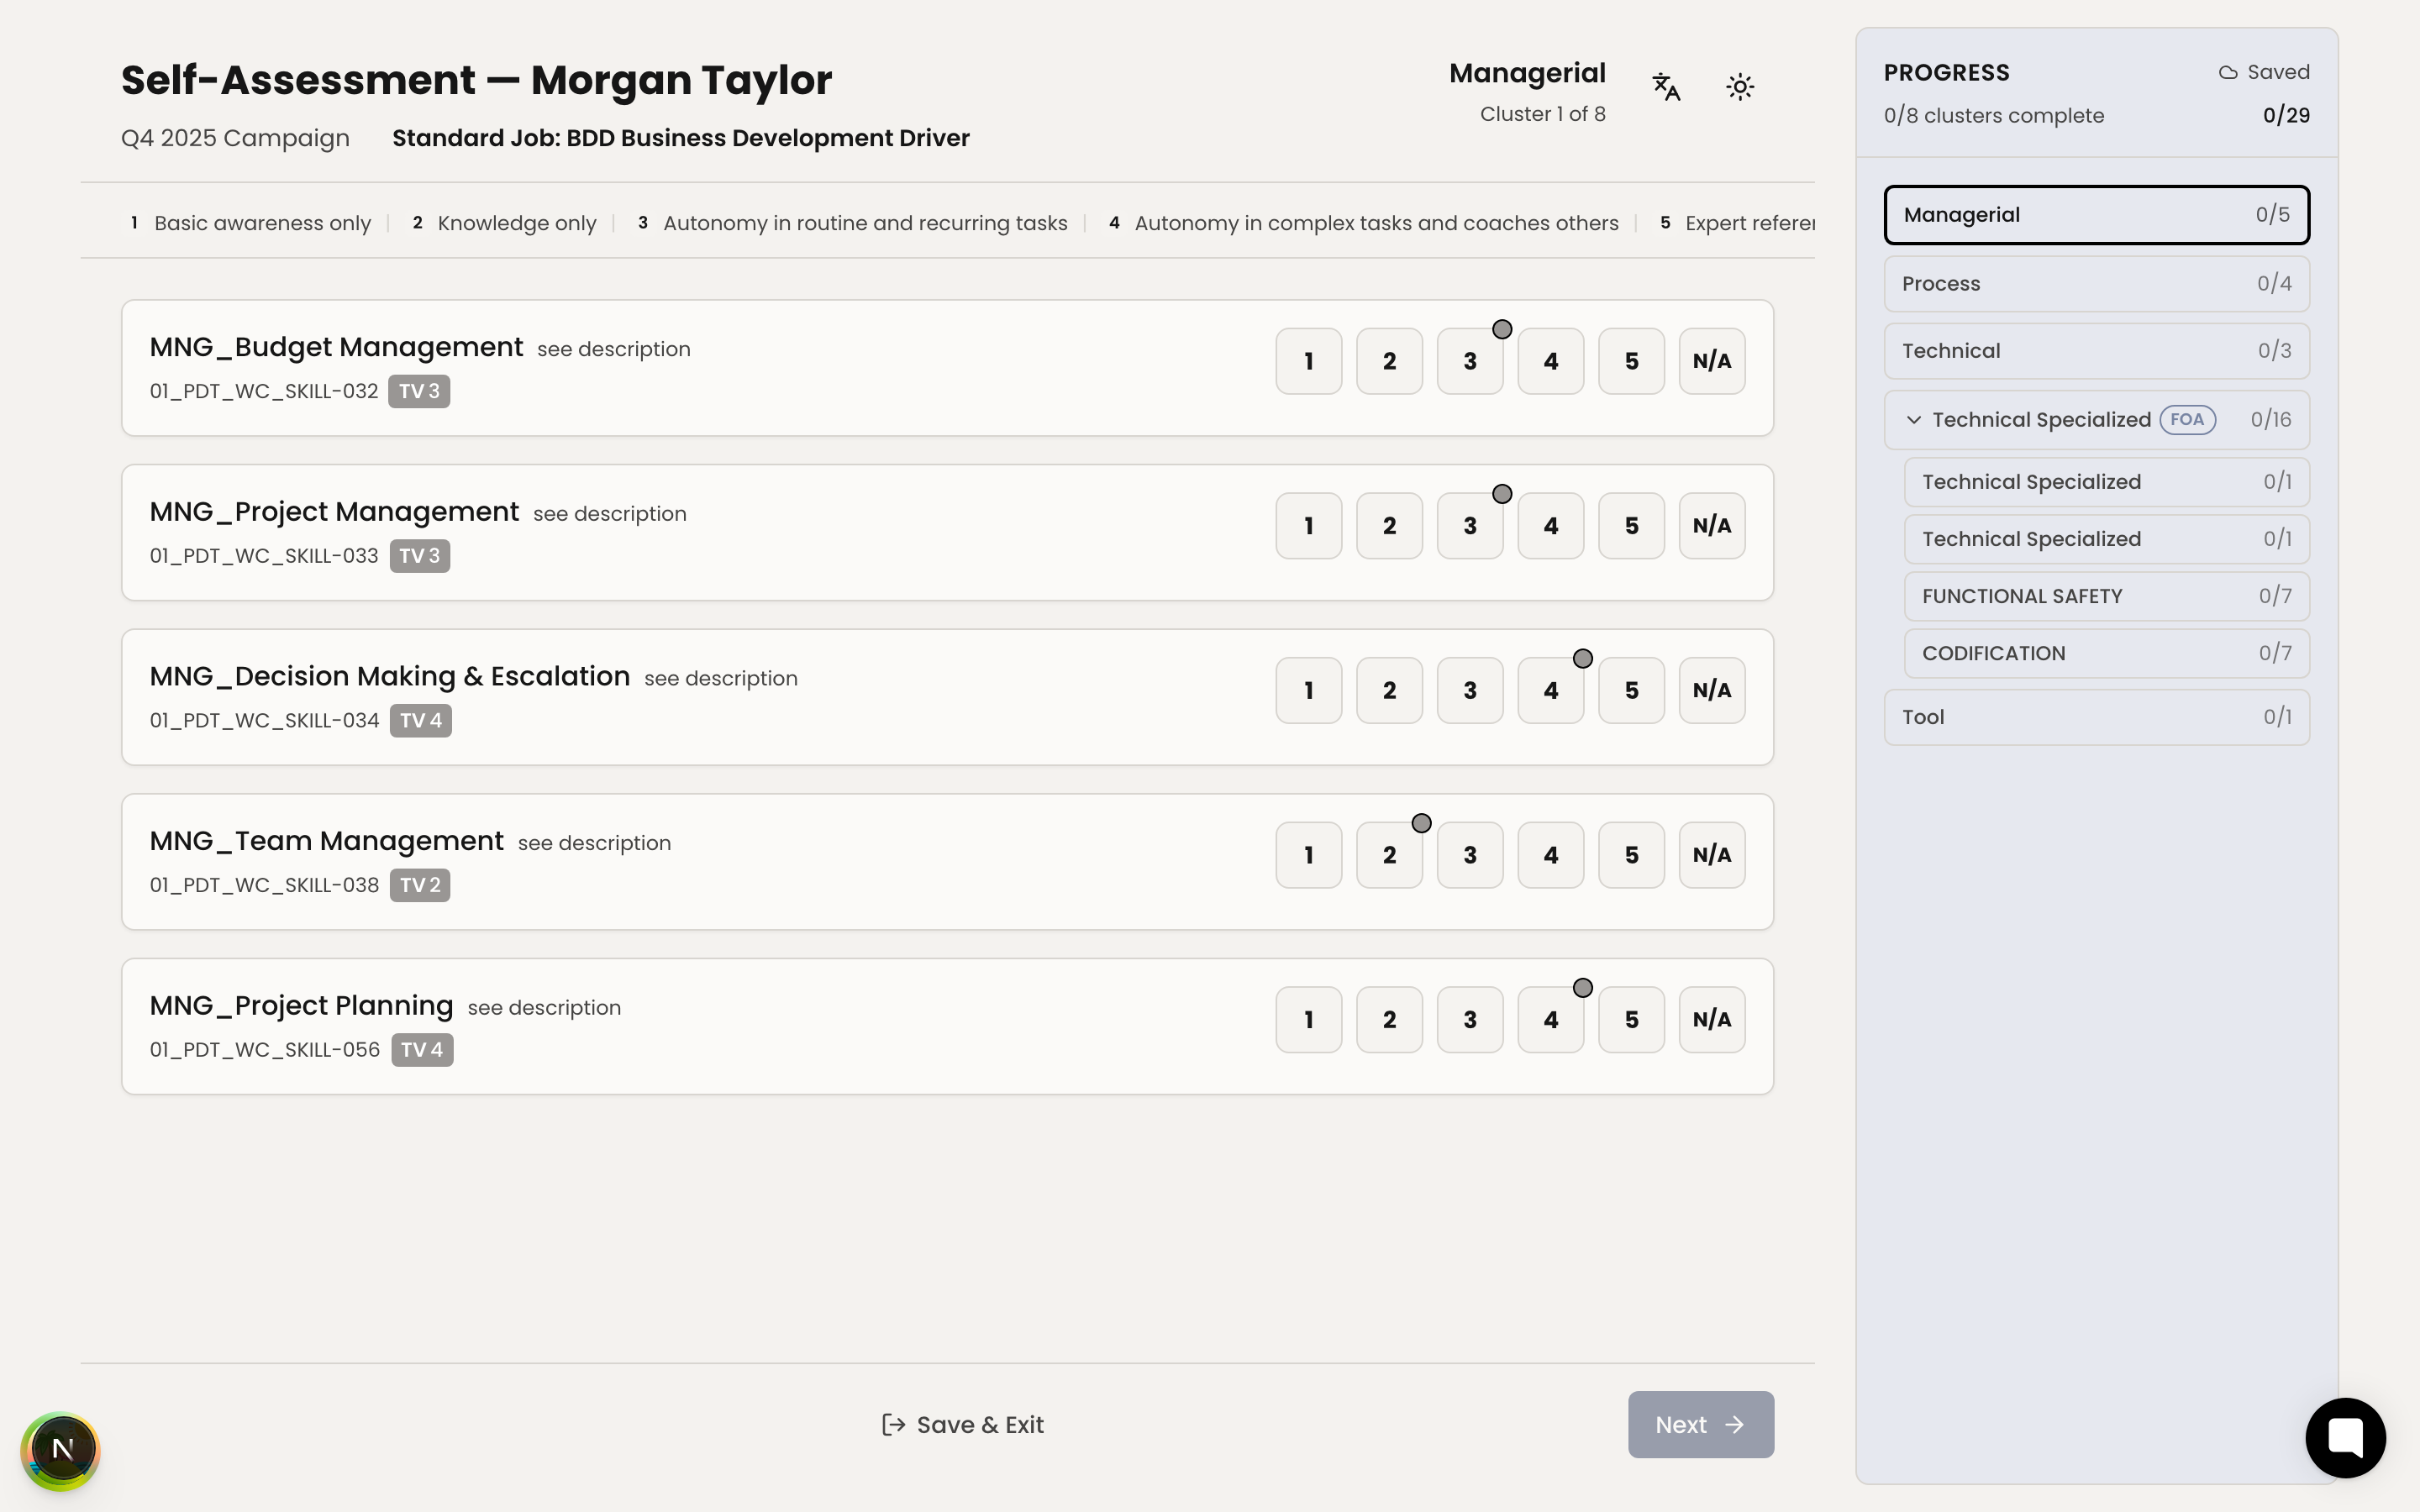
Task: Click the Saved cloud status icon
Action: (2228, 72)
